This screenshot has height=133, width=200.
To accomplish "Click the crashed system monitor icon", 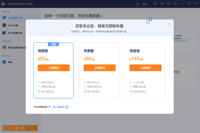I will [4, 47].
